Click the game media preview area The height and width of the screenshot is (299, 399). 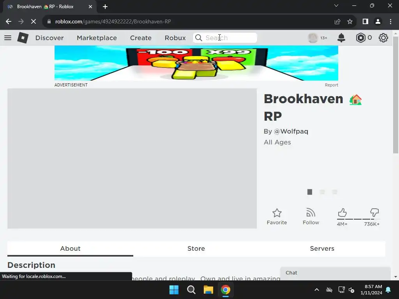(x=132, y=158)
